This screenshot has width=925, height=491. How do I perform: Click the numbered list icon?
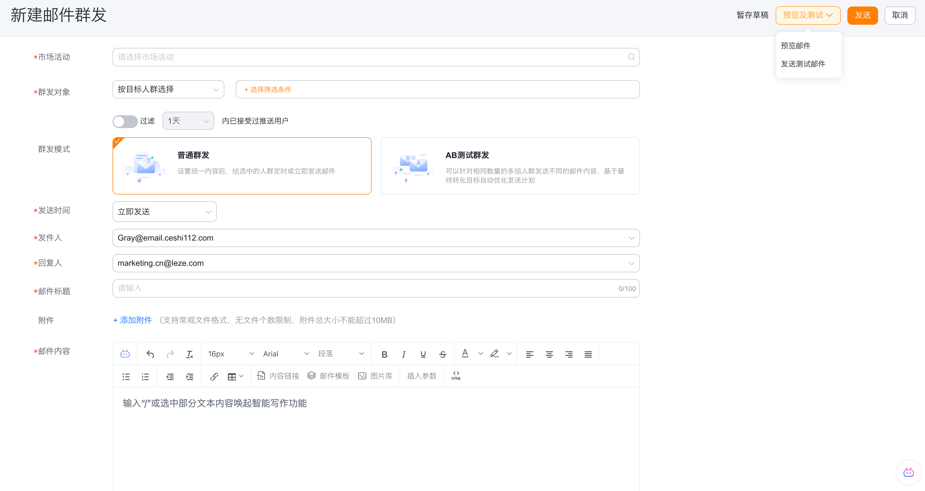[145, 377]
